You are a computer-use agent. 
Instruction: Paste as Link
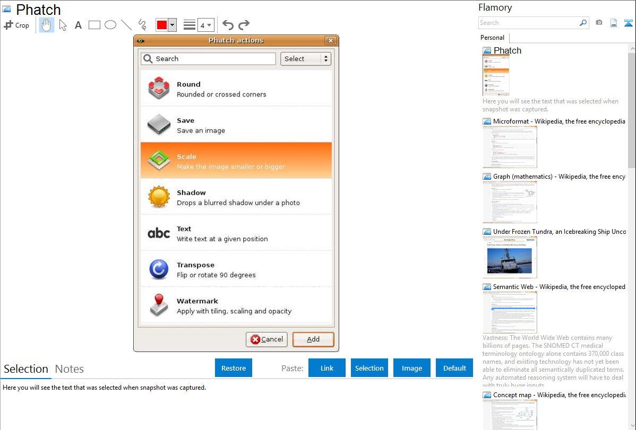[327, 368]
